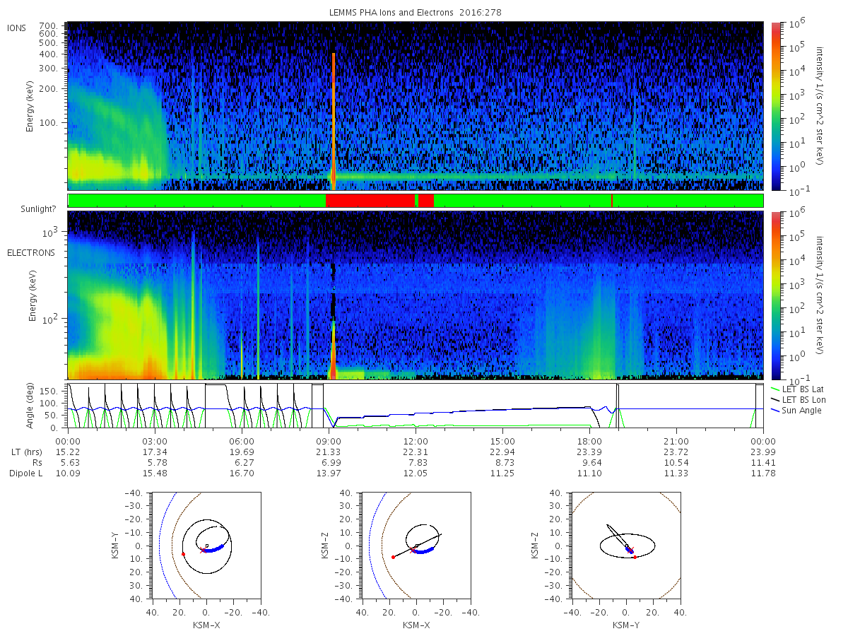Viewport: 848px width, 636px height.
Task: Click the 'Dipole L' row label
Action: click(26, 473)
